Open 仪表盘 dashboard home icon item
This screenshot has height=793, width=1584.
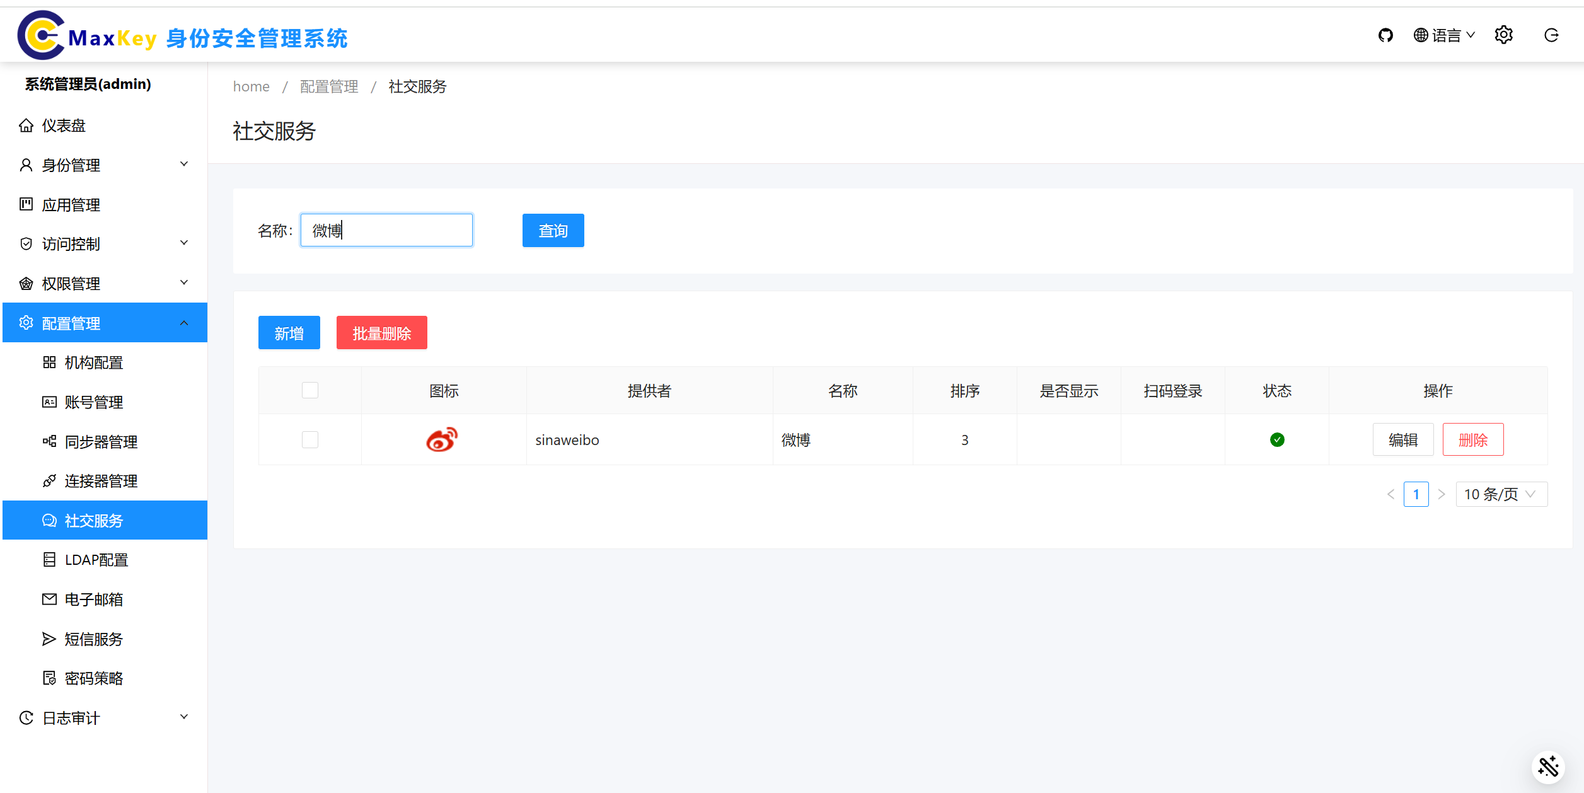point(63,125)
